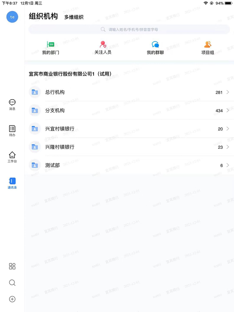Click the member count 434
This screenshot has height=312, width=234.
click(219, 111)
